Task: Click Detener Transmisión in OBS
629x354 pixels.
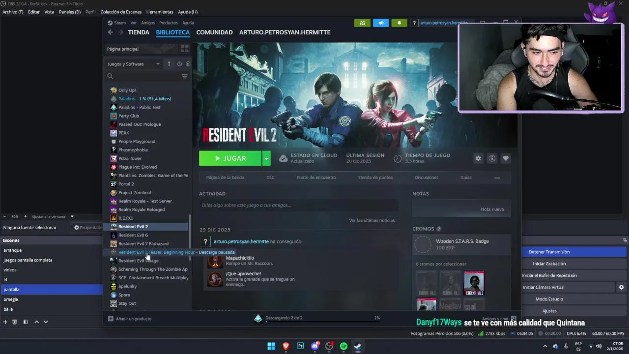Action: coord(549,252)
